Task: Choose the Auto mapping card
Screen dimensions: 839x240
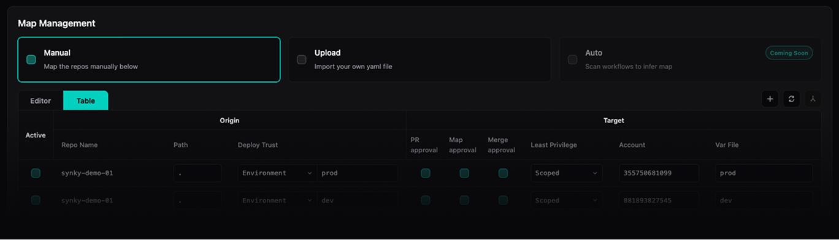Action: click(690, 59)
